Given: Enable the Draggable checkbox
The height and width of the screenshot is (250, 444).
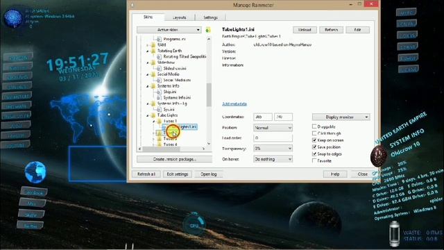Looking at the screenshot, I should (314, 126).
